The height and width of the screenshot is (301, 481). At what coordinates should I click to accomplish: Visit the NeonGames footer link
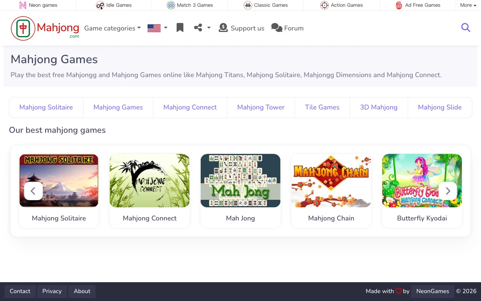coord(433,291)
